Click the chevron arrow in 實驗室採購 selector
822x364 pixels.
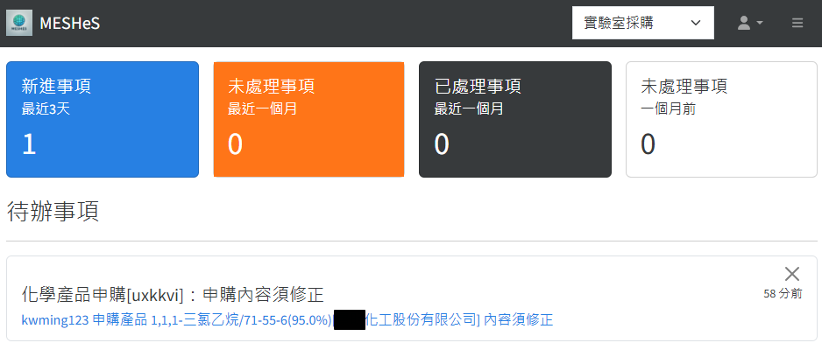[696, 23]
